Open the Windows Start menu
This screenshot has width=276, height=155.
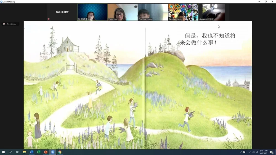point(3,152)
